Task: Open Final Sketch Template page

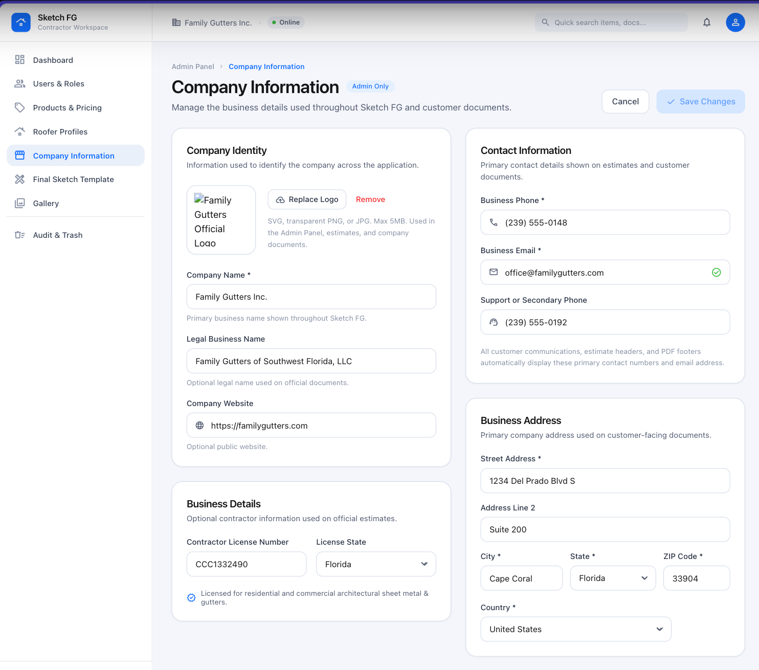Action: [76, 179]
